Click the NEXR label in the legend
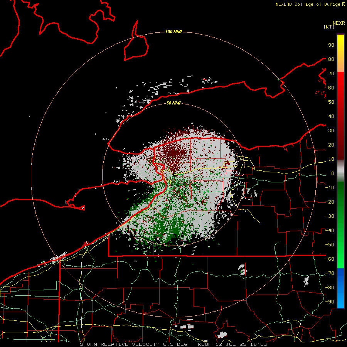Viewport: 347px width, 347px height. tap(339, 23)
